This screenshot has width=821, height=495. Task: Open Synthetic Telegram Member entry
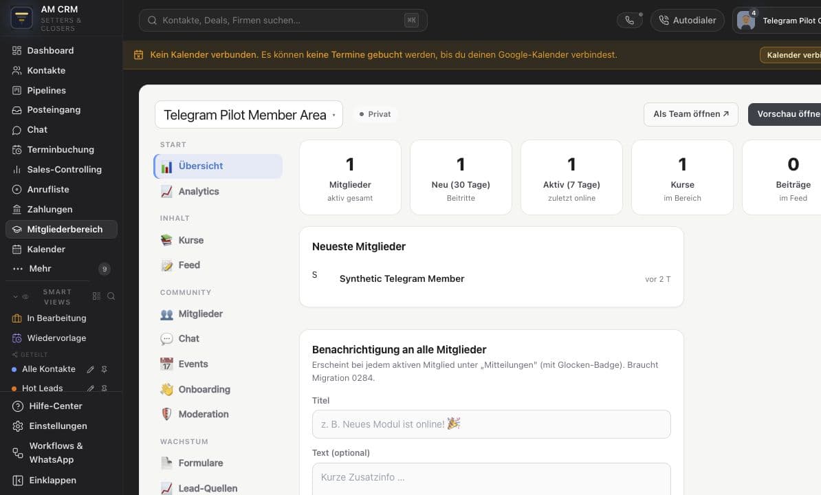[491, 278]
